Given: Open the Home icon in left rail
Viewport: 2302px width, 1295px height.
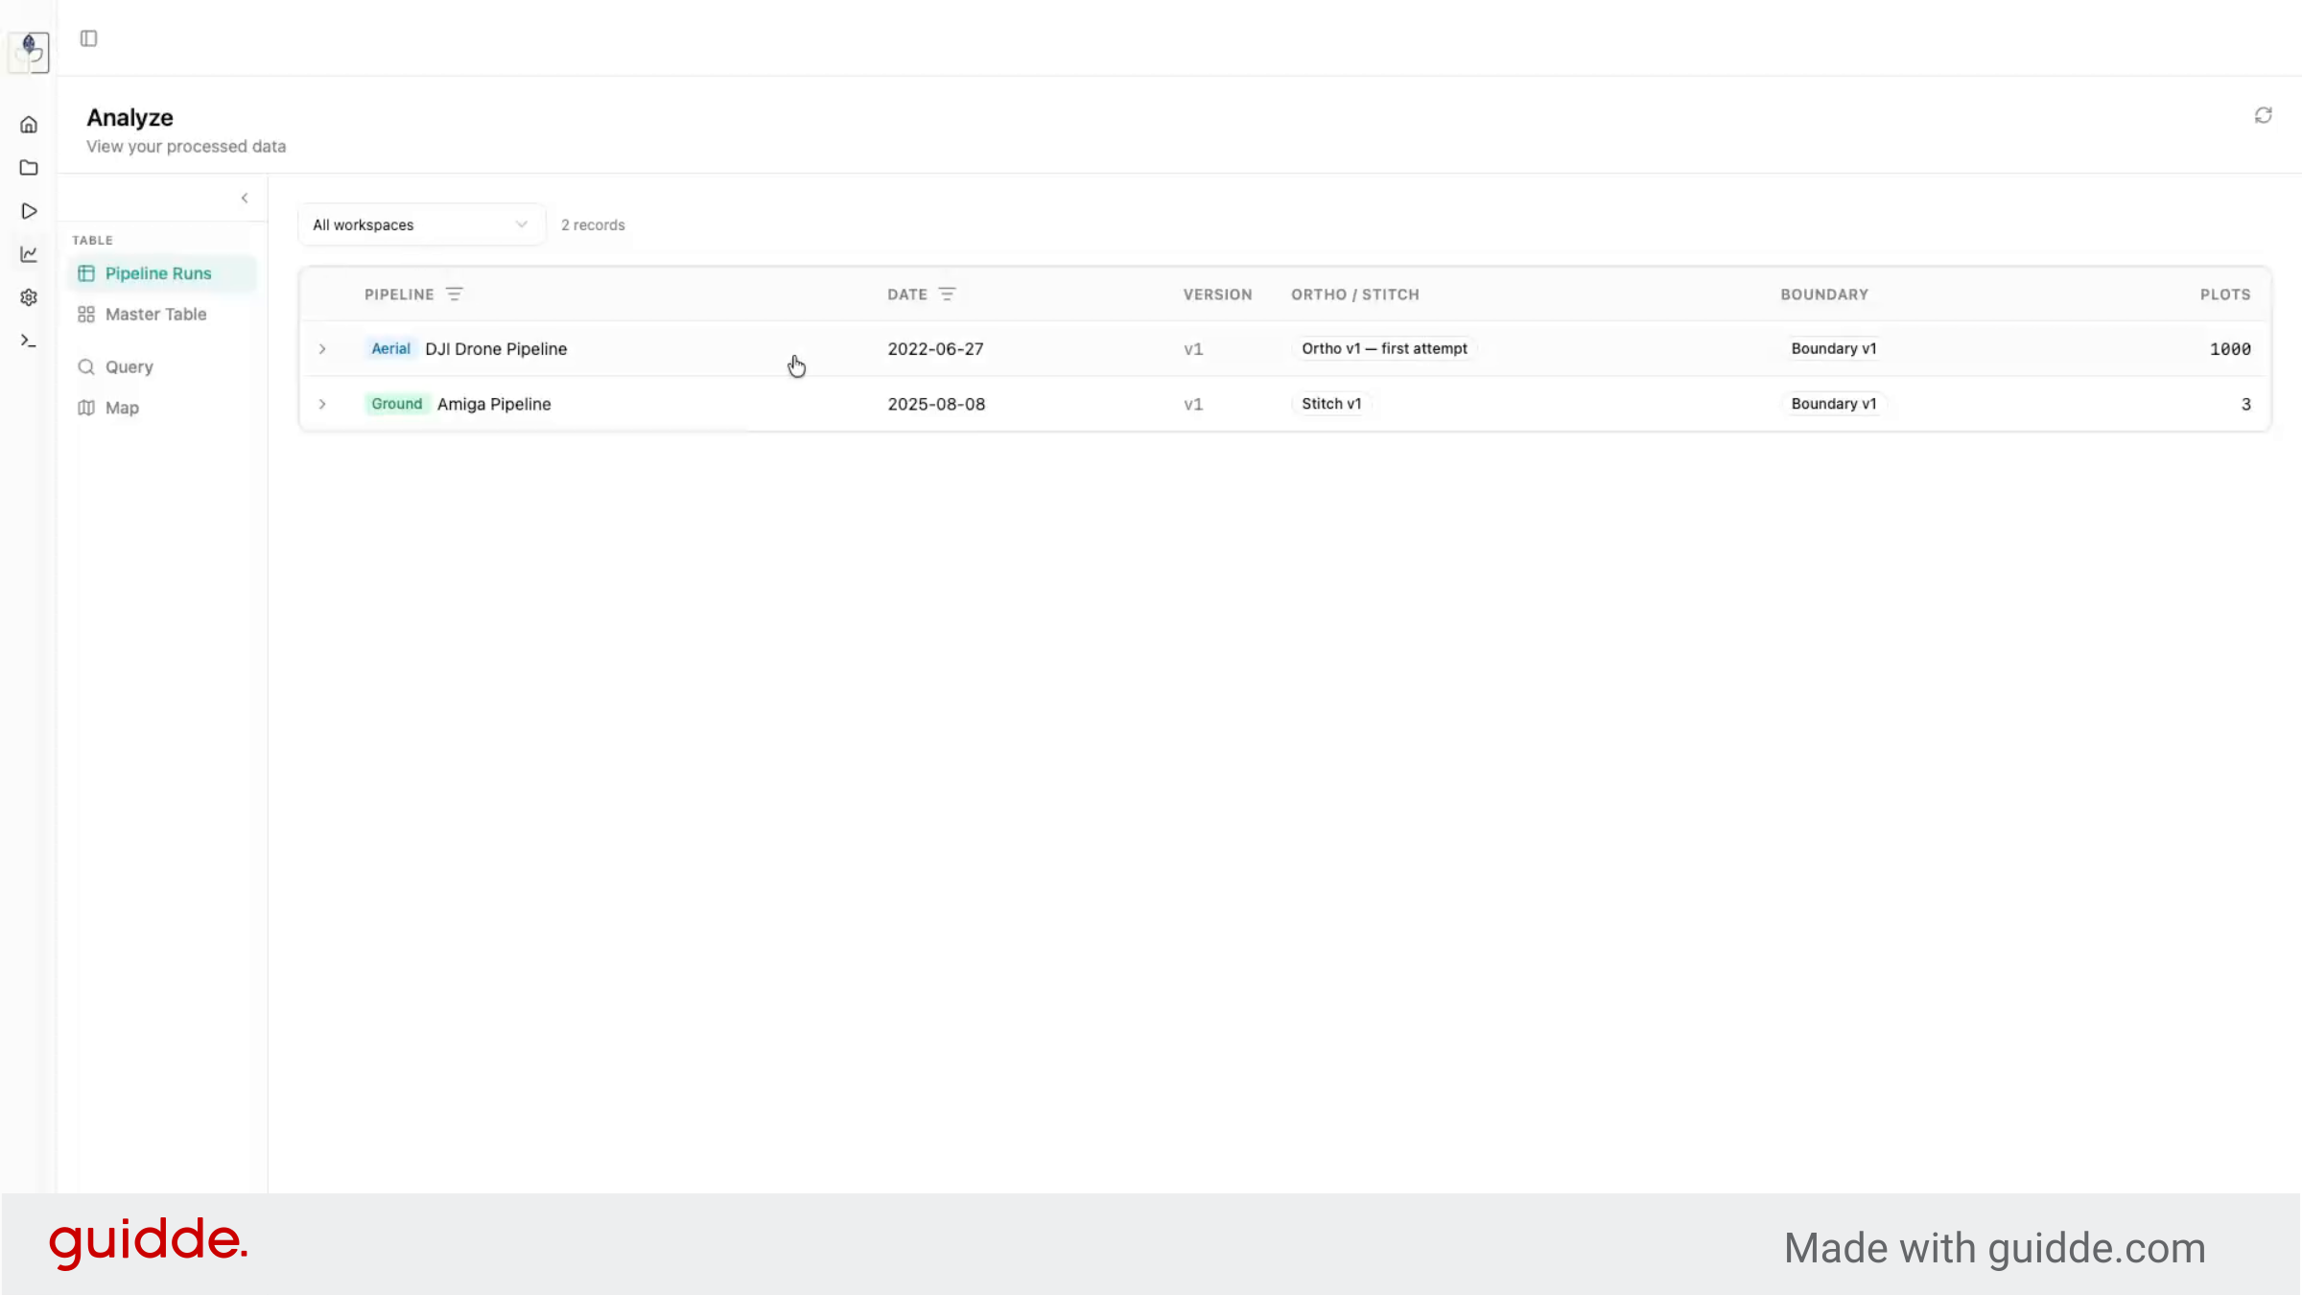Looking at the screenshot, I should (29, 125).
